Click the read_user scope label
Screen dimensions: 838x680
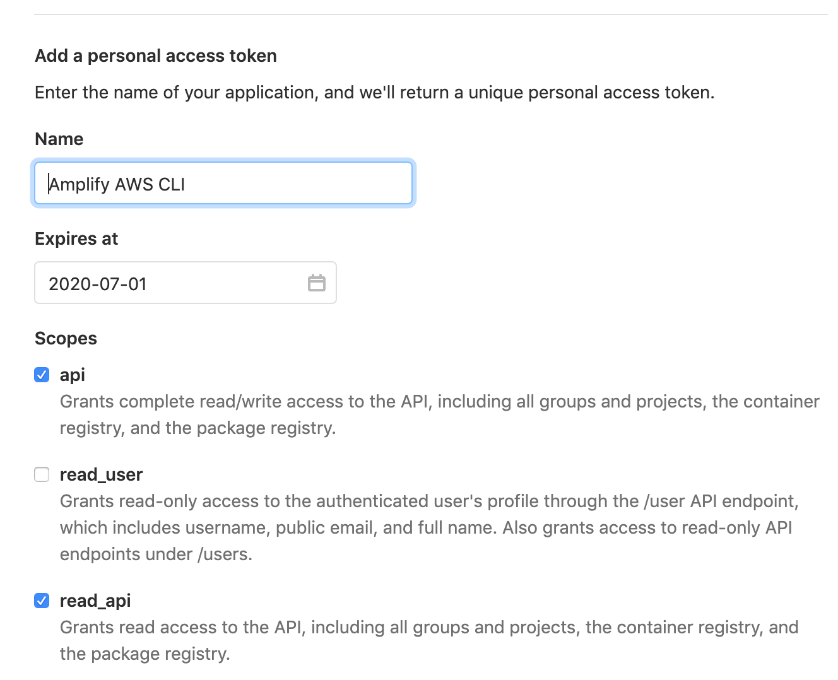tap(101, 474)
